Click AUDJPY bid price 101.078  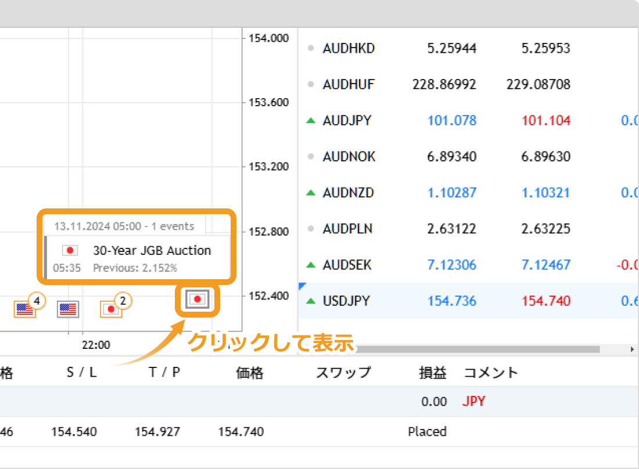[x=451, y=121]
